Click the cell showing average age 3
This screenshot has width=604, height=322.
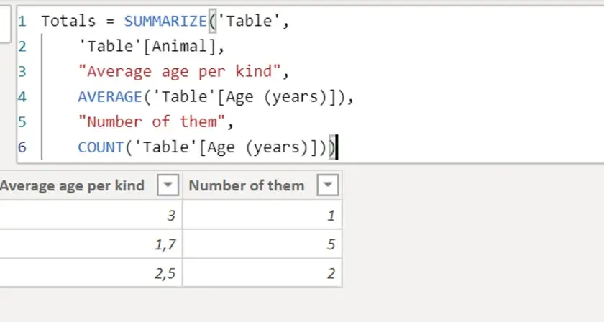pos(91,215)
